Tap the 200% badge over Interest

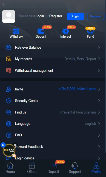click(71, 27)
